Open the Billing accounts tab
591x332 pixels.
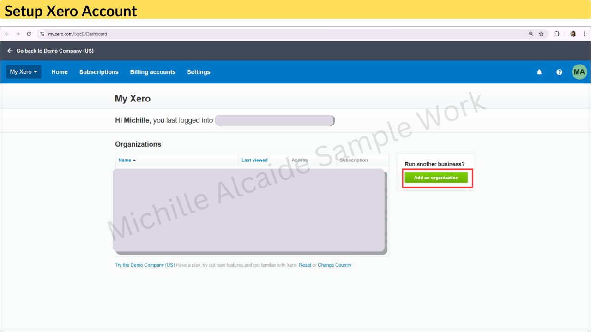pos(153,72)
